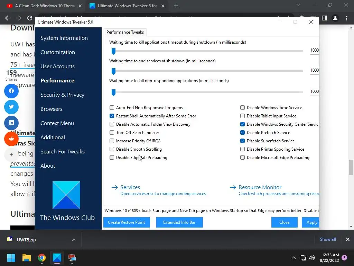Open Browsers section
The width and height of the screenshot is (354, 266).
click(52, 109)
